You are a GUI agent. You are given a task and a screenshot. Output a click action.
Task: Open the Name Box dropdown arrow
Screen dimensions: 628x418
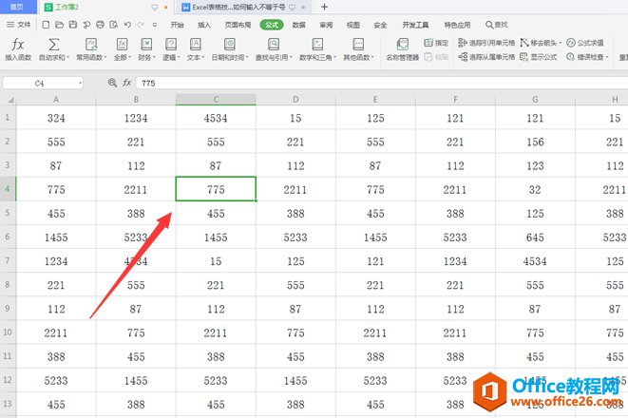click(x=80, y=84)
